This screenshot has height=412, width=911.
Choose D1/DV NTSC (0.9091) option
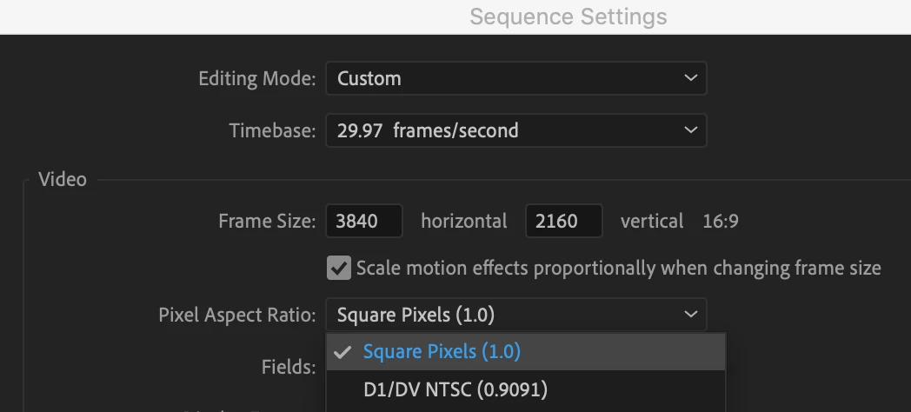coord(455,389)
